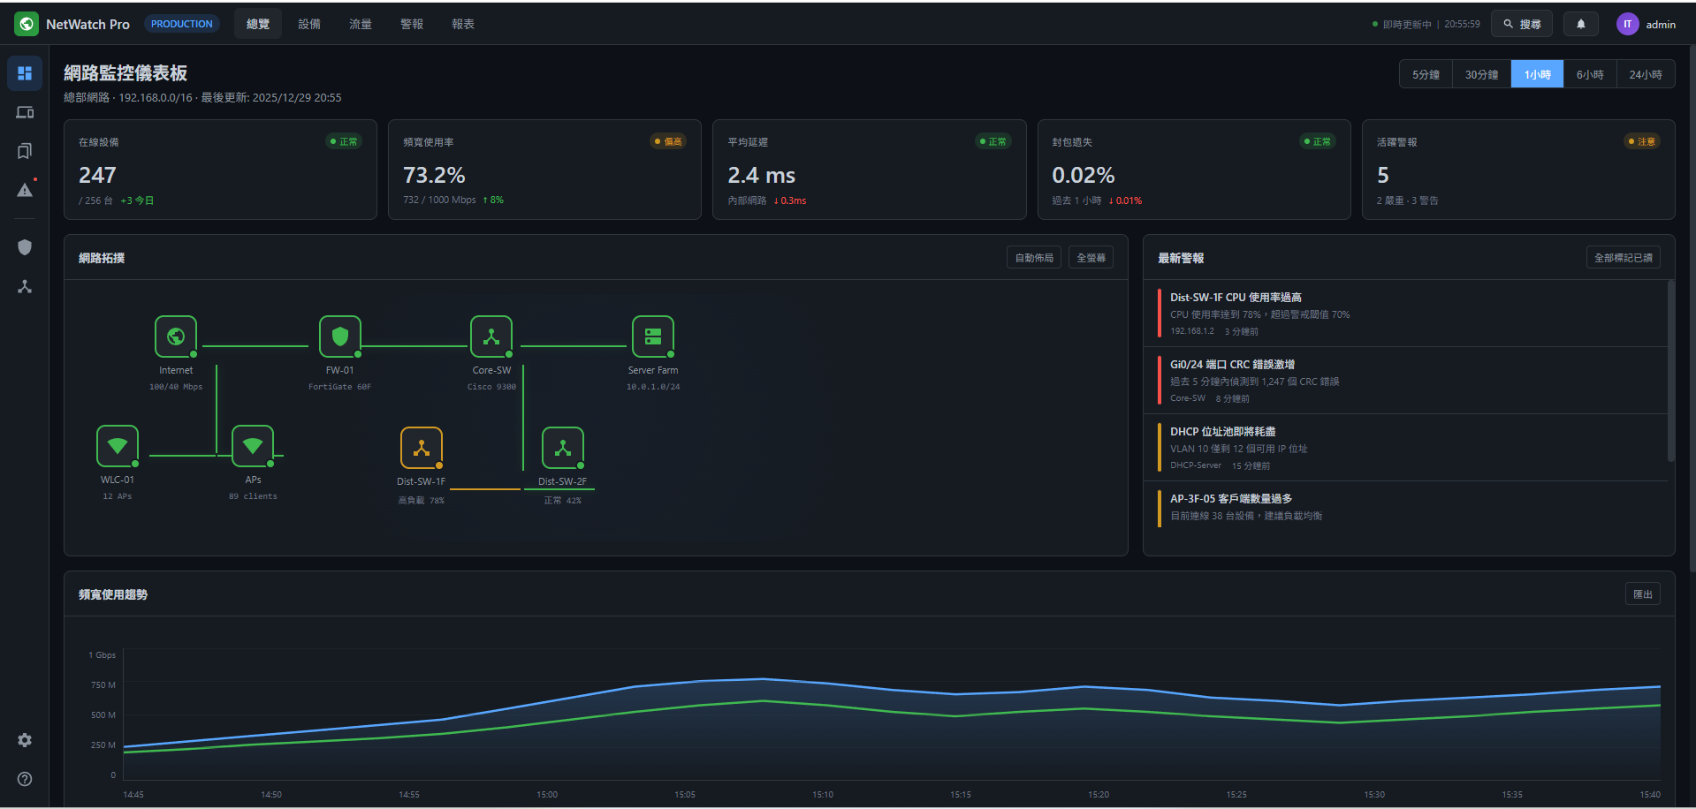Switch time range to 5分鐘
The width and height of the screenshot is (1696, 809).
[x=1426, y=75]
